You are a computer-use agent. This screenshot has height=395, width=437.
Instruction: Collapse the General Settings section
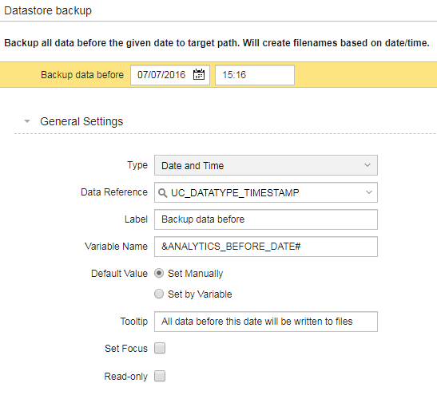point(27,121)
